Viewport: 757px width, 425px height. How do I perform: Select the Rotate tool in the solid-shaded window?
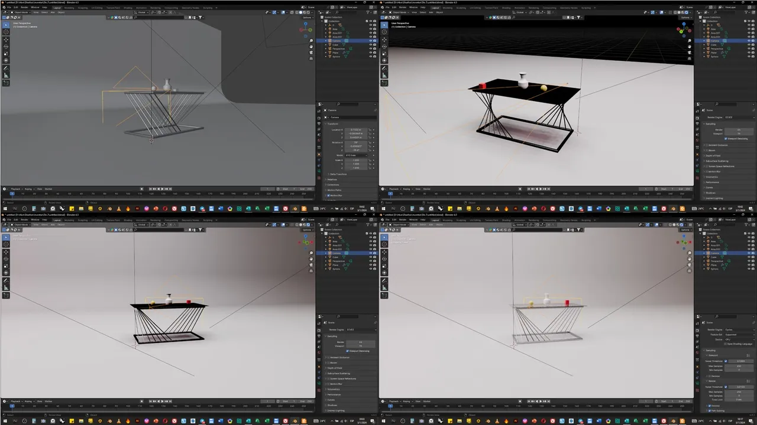coord(6,47)
